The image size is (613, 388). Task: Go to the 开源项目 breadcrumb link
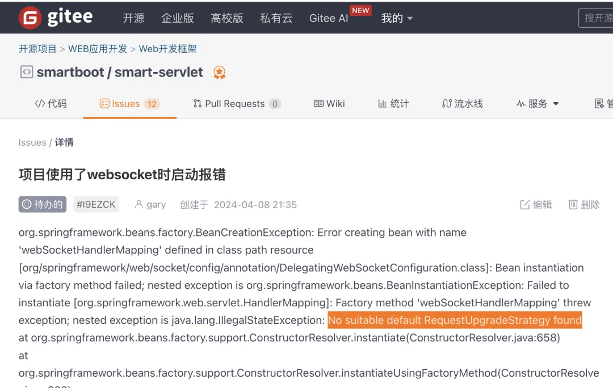pos(37,49)
